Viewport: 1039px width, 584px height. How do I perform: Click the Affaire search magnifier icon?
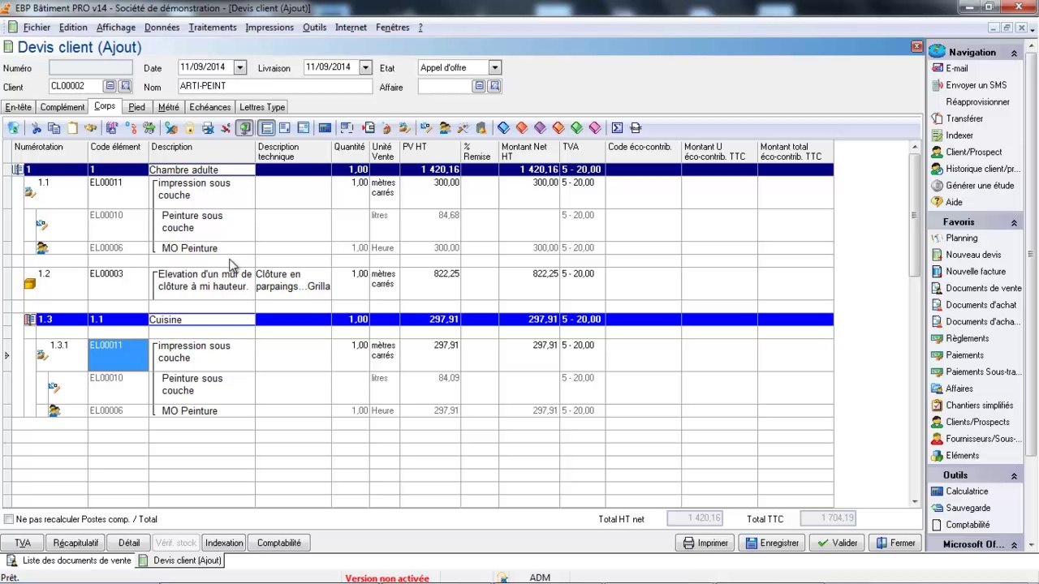494,86
